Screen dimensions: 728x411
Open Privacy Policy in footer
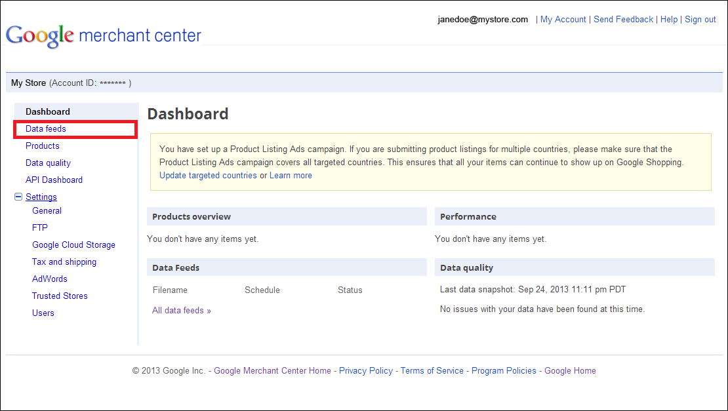click(x=366, y=371)
